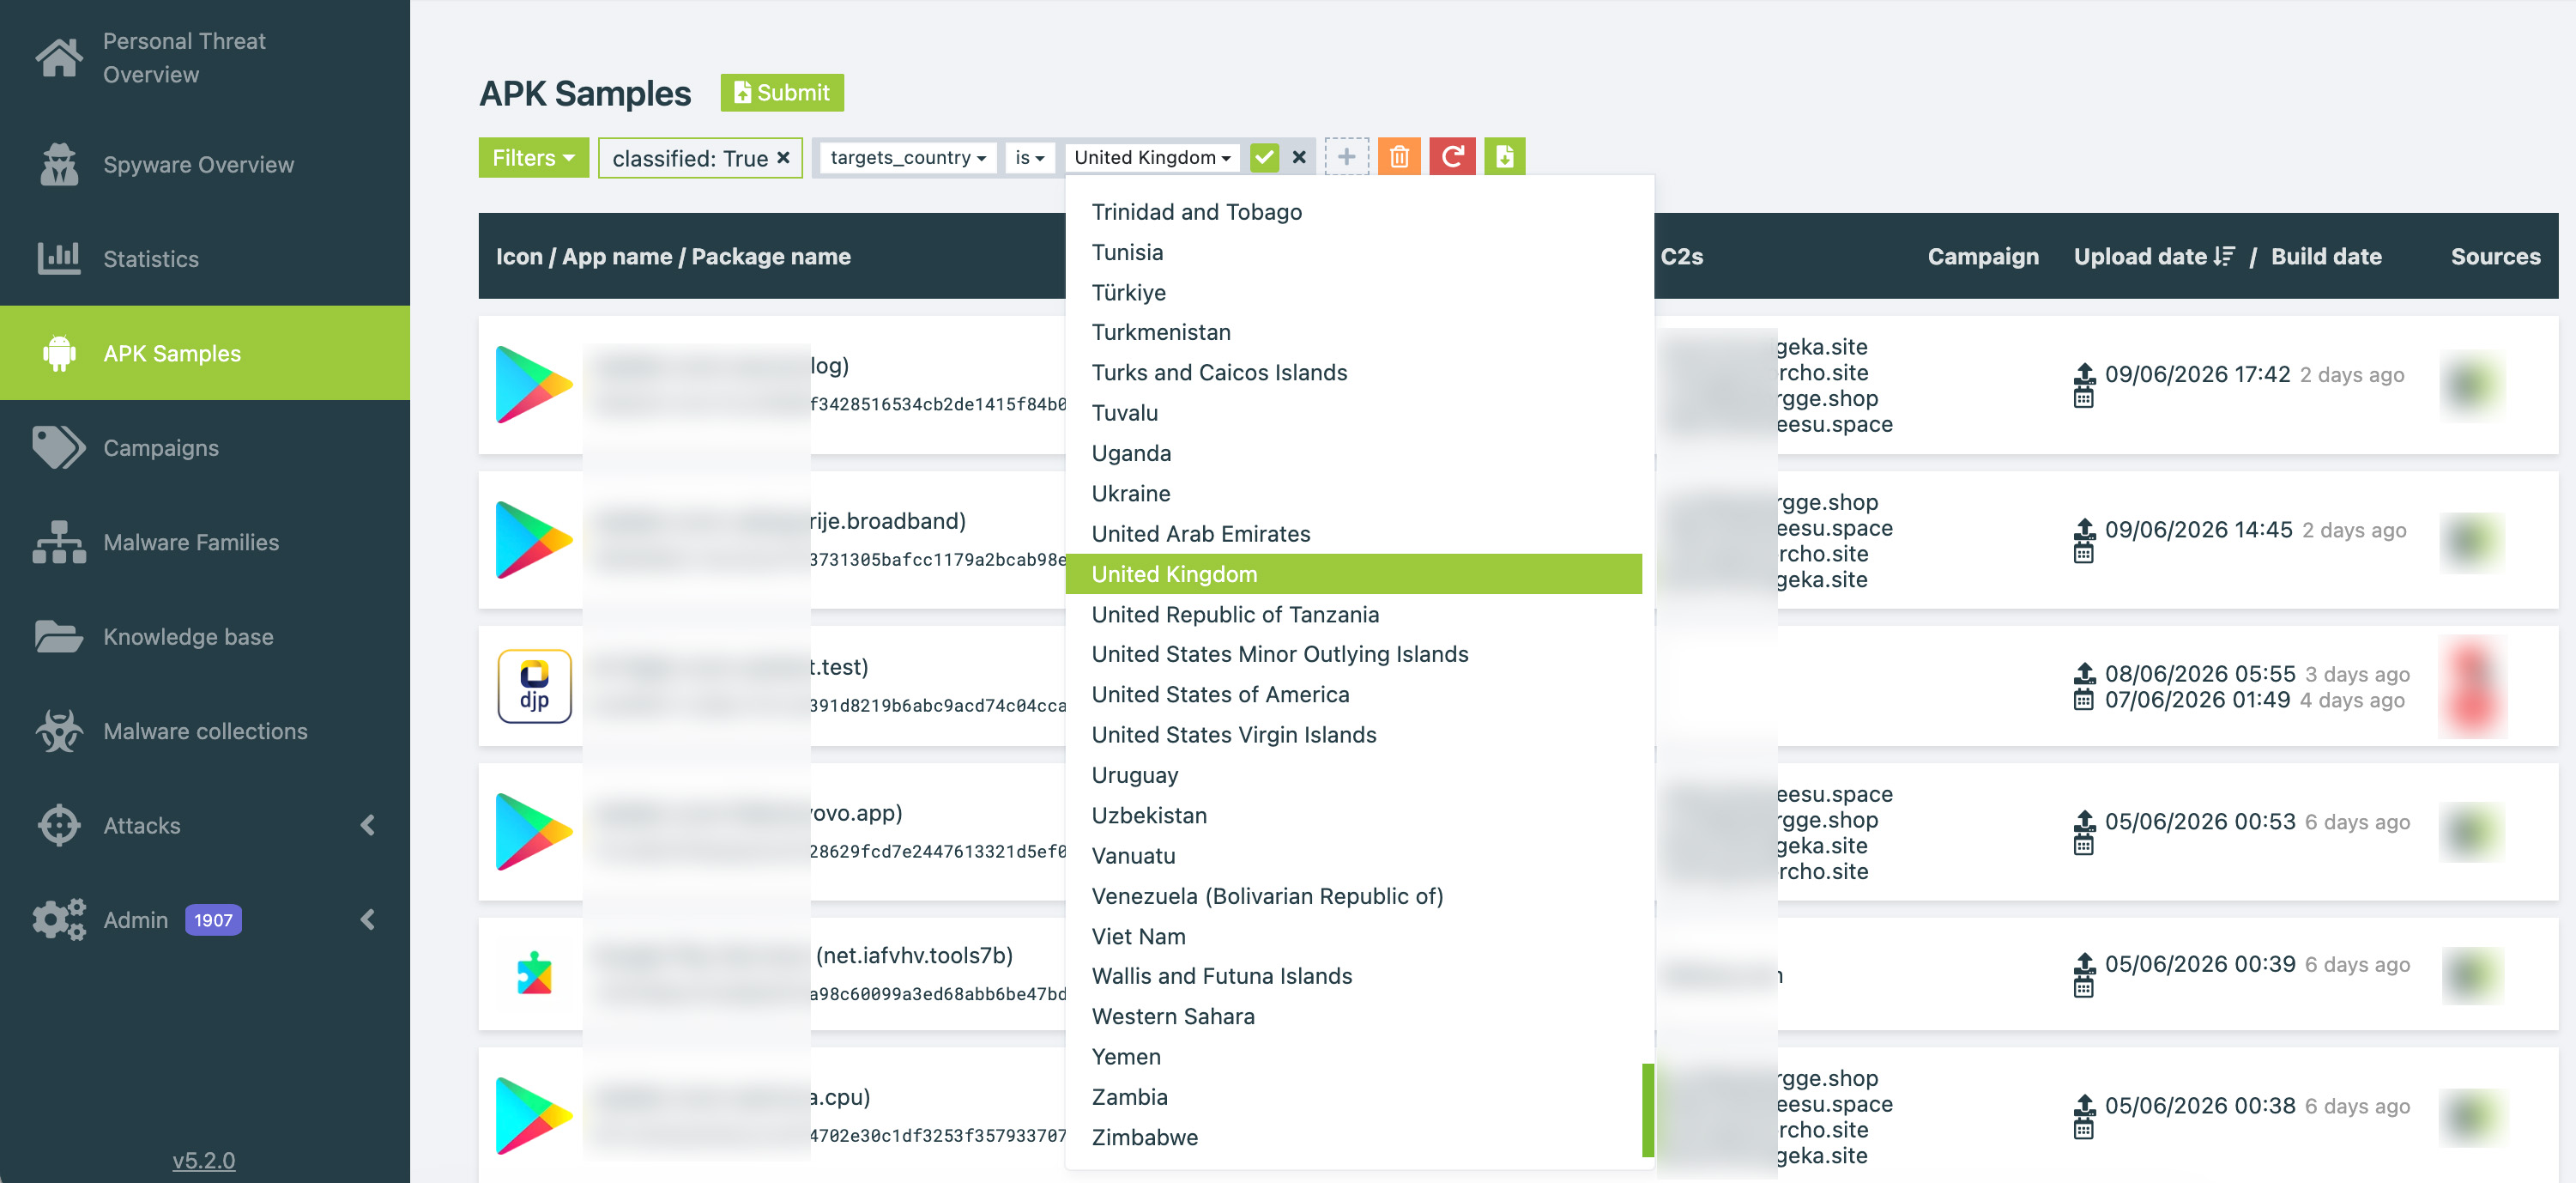This screenshot has width=2576, height=1183.
Task: Expand the Admin submenu chevron
Action: pos(368,919)
